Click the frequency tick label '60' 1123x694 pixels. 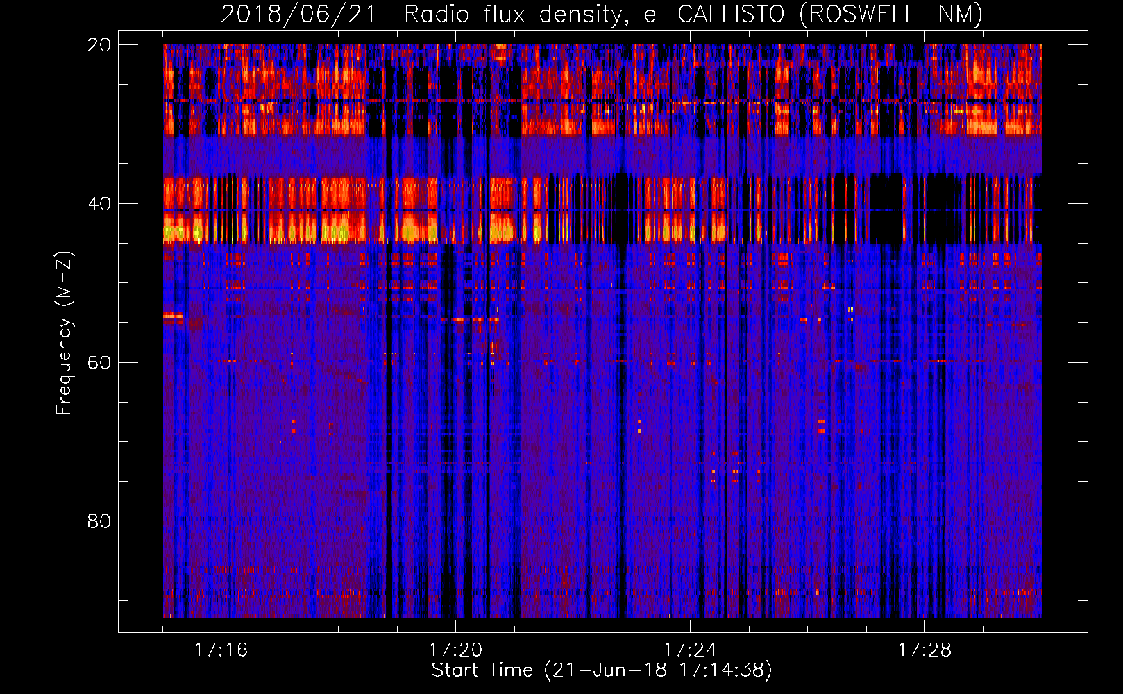point(99,363)
